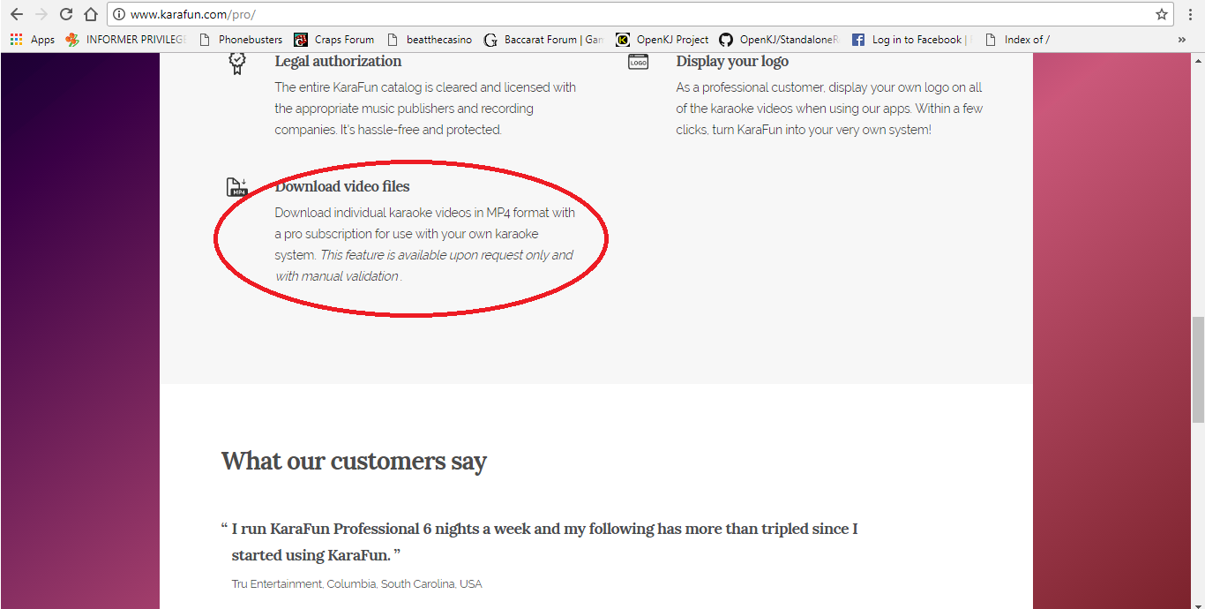
Task: Click the MP4 download video files icon
Action: 236,187
